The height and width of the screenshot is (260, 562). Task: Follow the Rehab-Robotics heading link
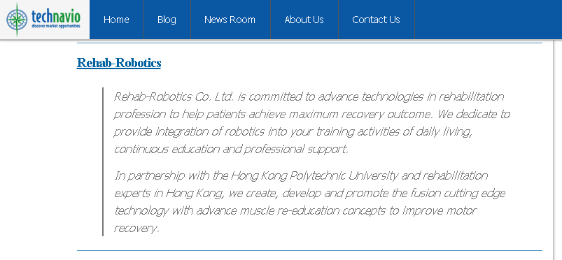[119, 63]
